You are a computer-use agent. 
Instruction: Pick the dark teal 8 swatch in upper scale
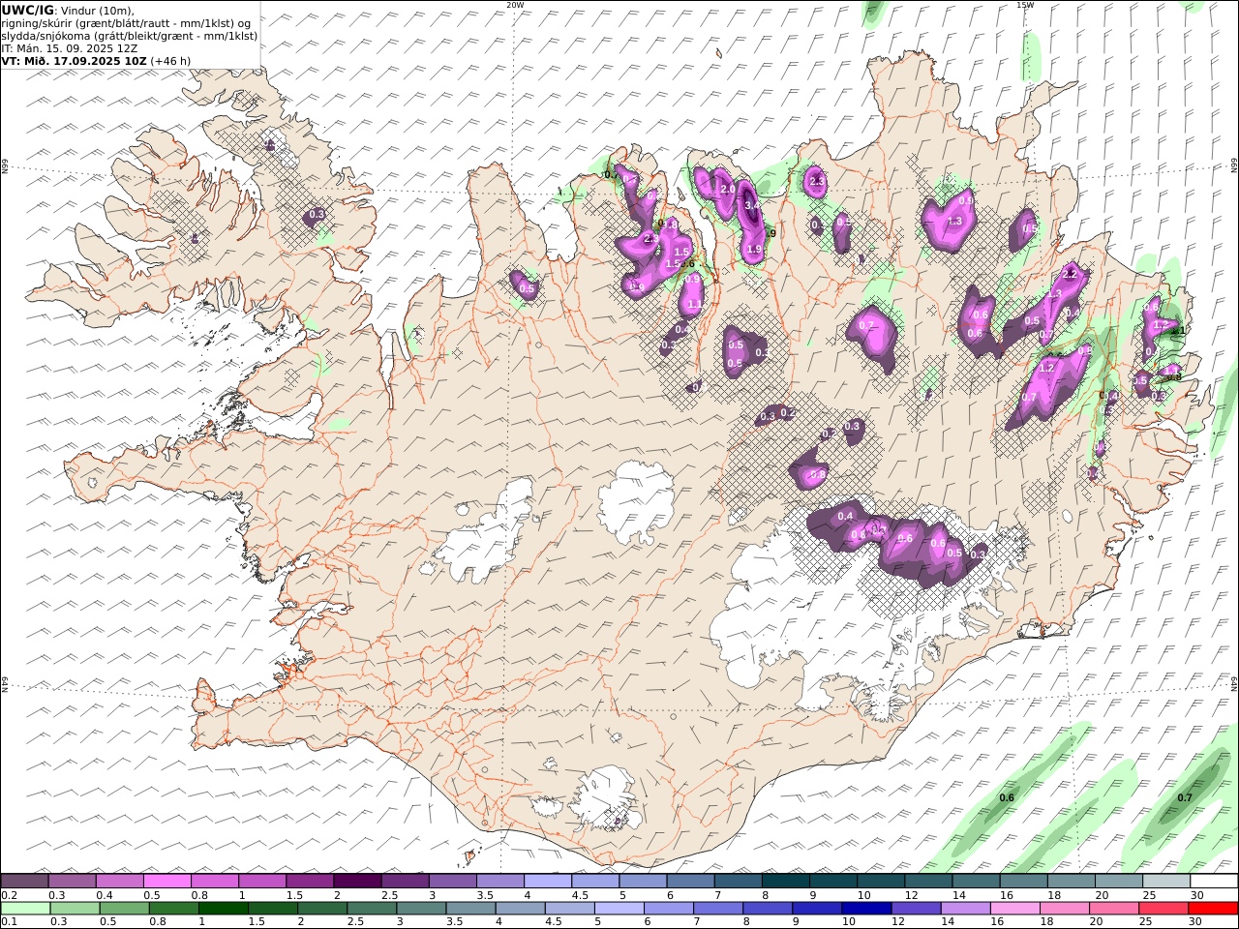point(786,882)
